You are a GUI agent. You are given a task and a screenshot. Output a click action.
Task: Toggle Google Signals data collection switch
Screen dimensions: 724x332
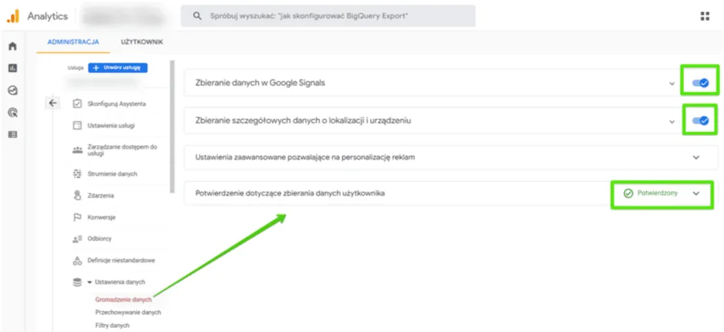701,83
